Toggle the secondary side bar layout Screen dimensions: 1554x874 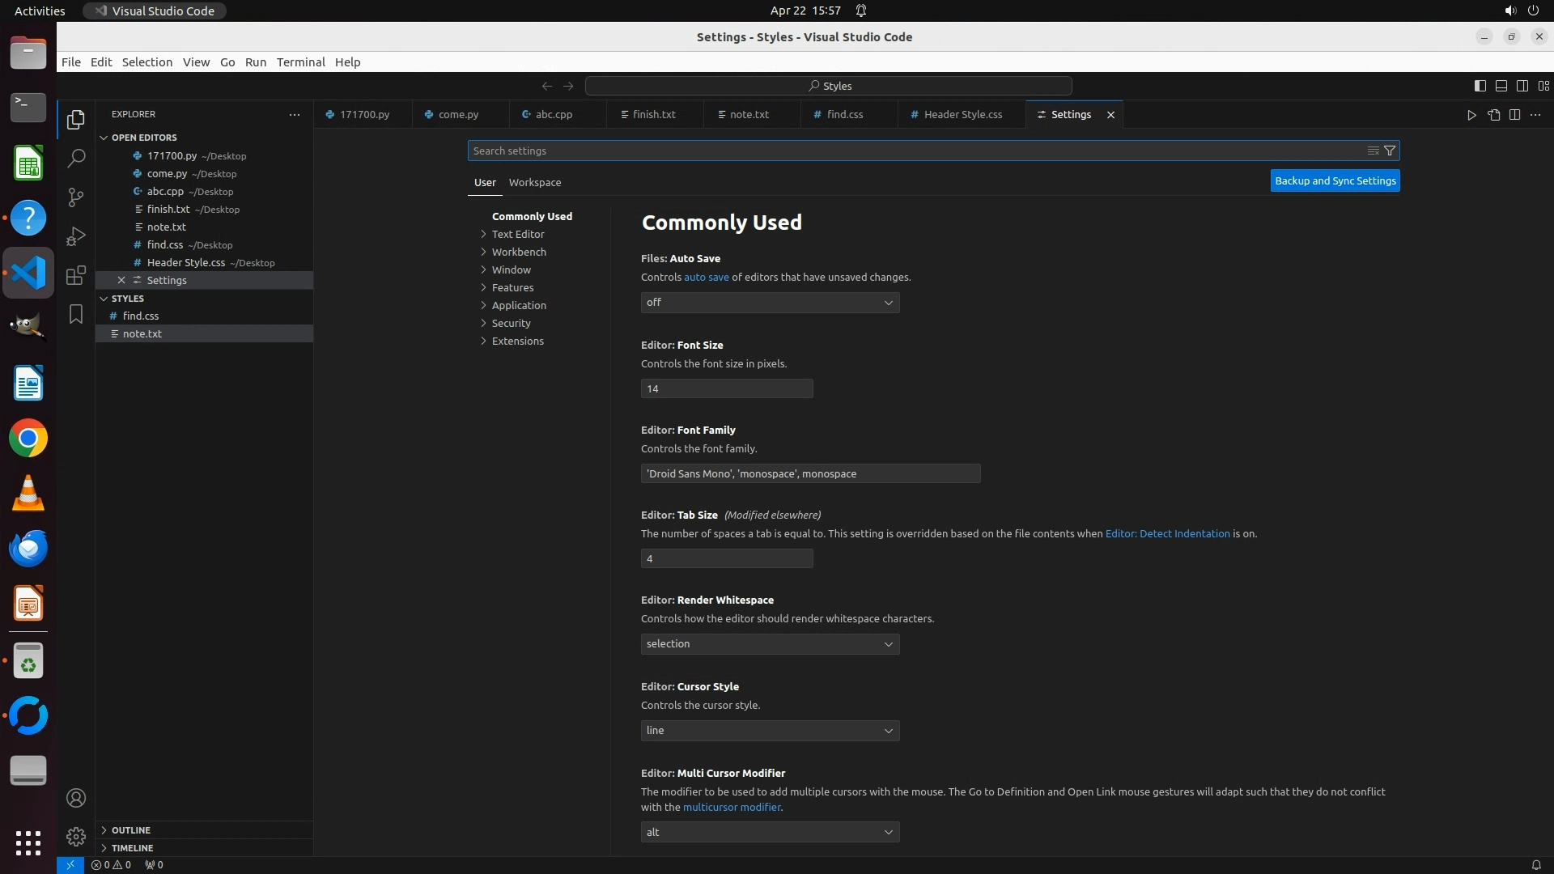pyautogui.click(x=1522, y=86)
